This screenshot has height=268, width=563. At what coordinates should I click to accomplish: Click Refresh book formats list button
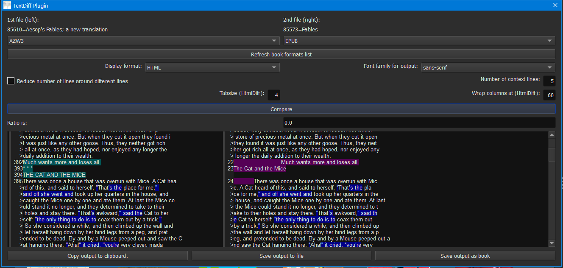click(x=281, y=54)
